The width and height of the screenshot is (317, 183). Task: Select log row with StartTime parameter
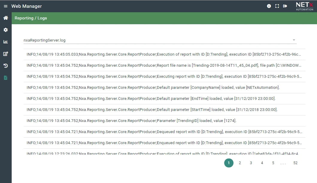(x=165, y=110)
